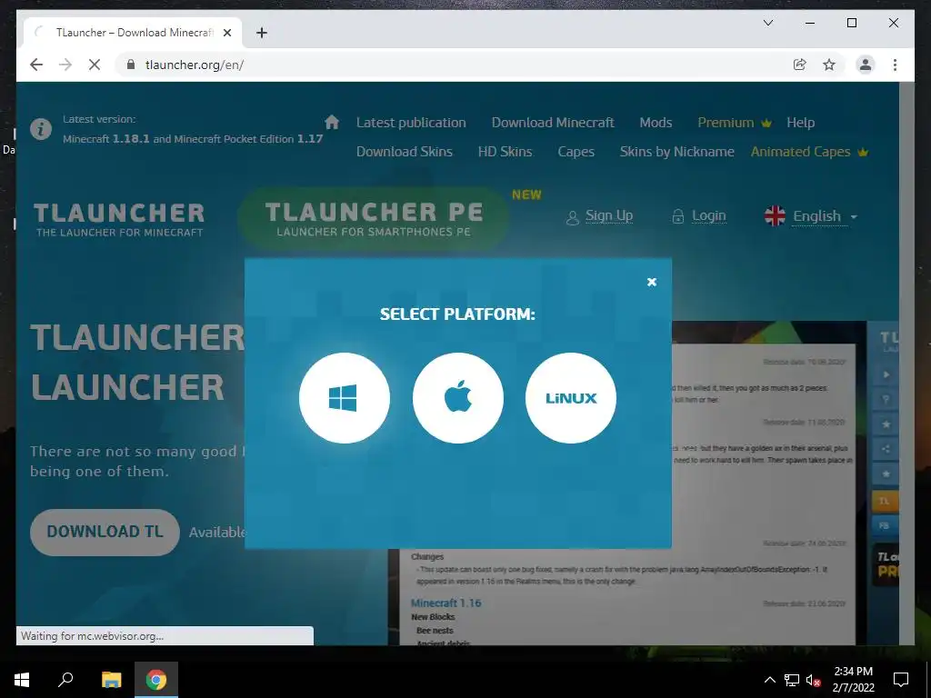Open taskbar Search
Screen dimensions: 931x698
tap(65, 680)
